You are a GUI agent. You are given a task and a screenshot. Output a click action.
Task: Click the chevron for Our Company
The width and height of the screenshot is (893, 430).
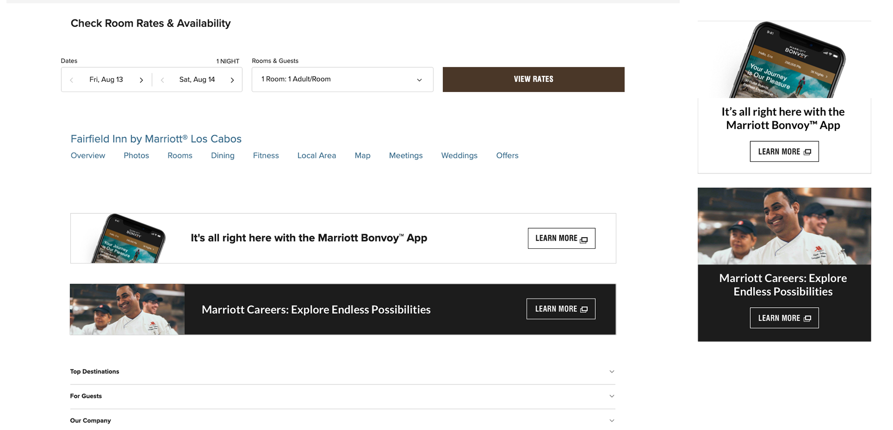[x=612, y=421]
